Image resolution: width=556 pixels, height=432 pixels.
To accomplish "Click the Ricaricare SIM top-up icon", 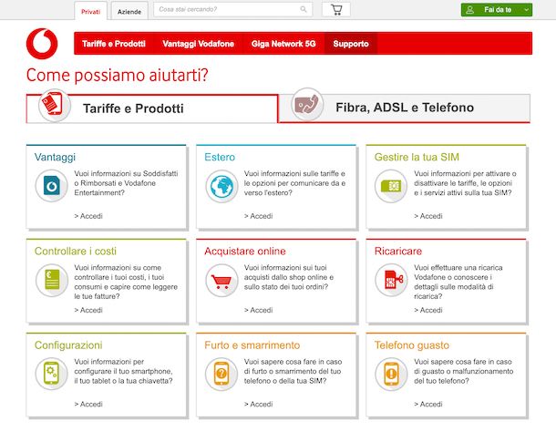I will (391, 280).
